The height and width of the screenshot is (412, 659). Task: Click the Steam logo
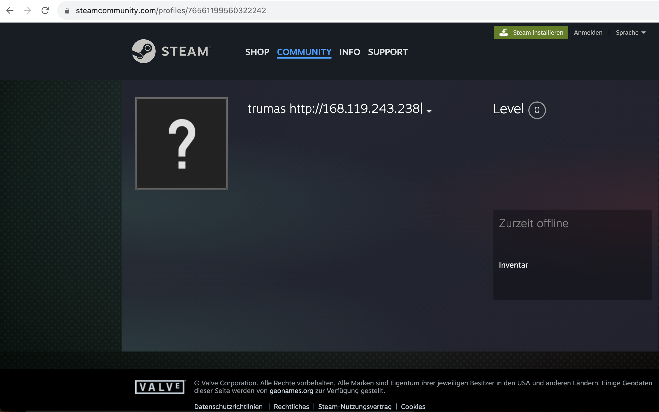tap(171, 51)
